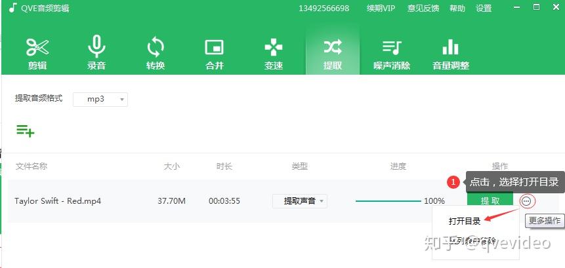Click the 续期VIP link
The width and height of the screenshot is (565, 268).
[381, 9]
